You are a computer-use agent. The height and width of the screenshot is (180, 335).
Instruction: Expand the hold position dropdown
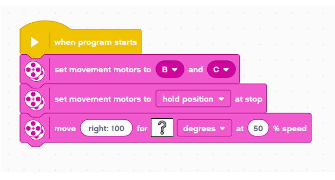point(193,99)
